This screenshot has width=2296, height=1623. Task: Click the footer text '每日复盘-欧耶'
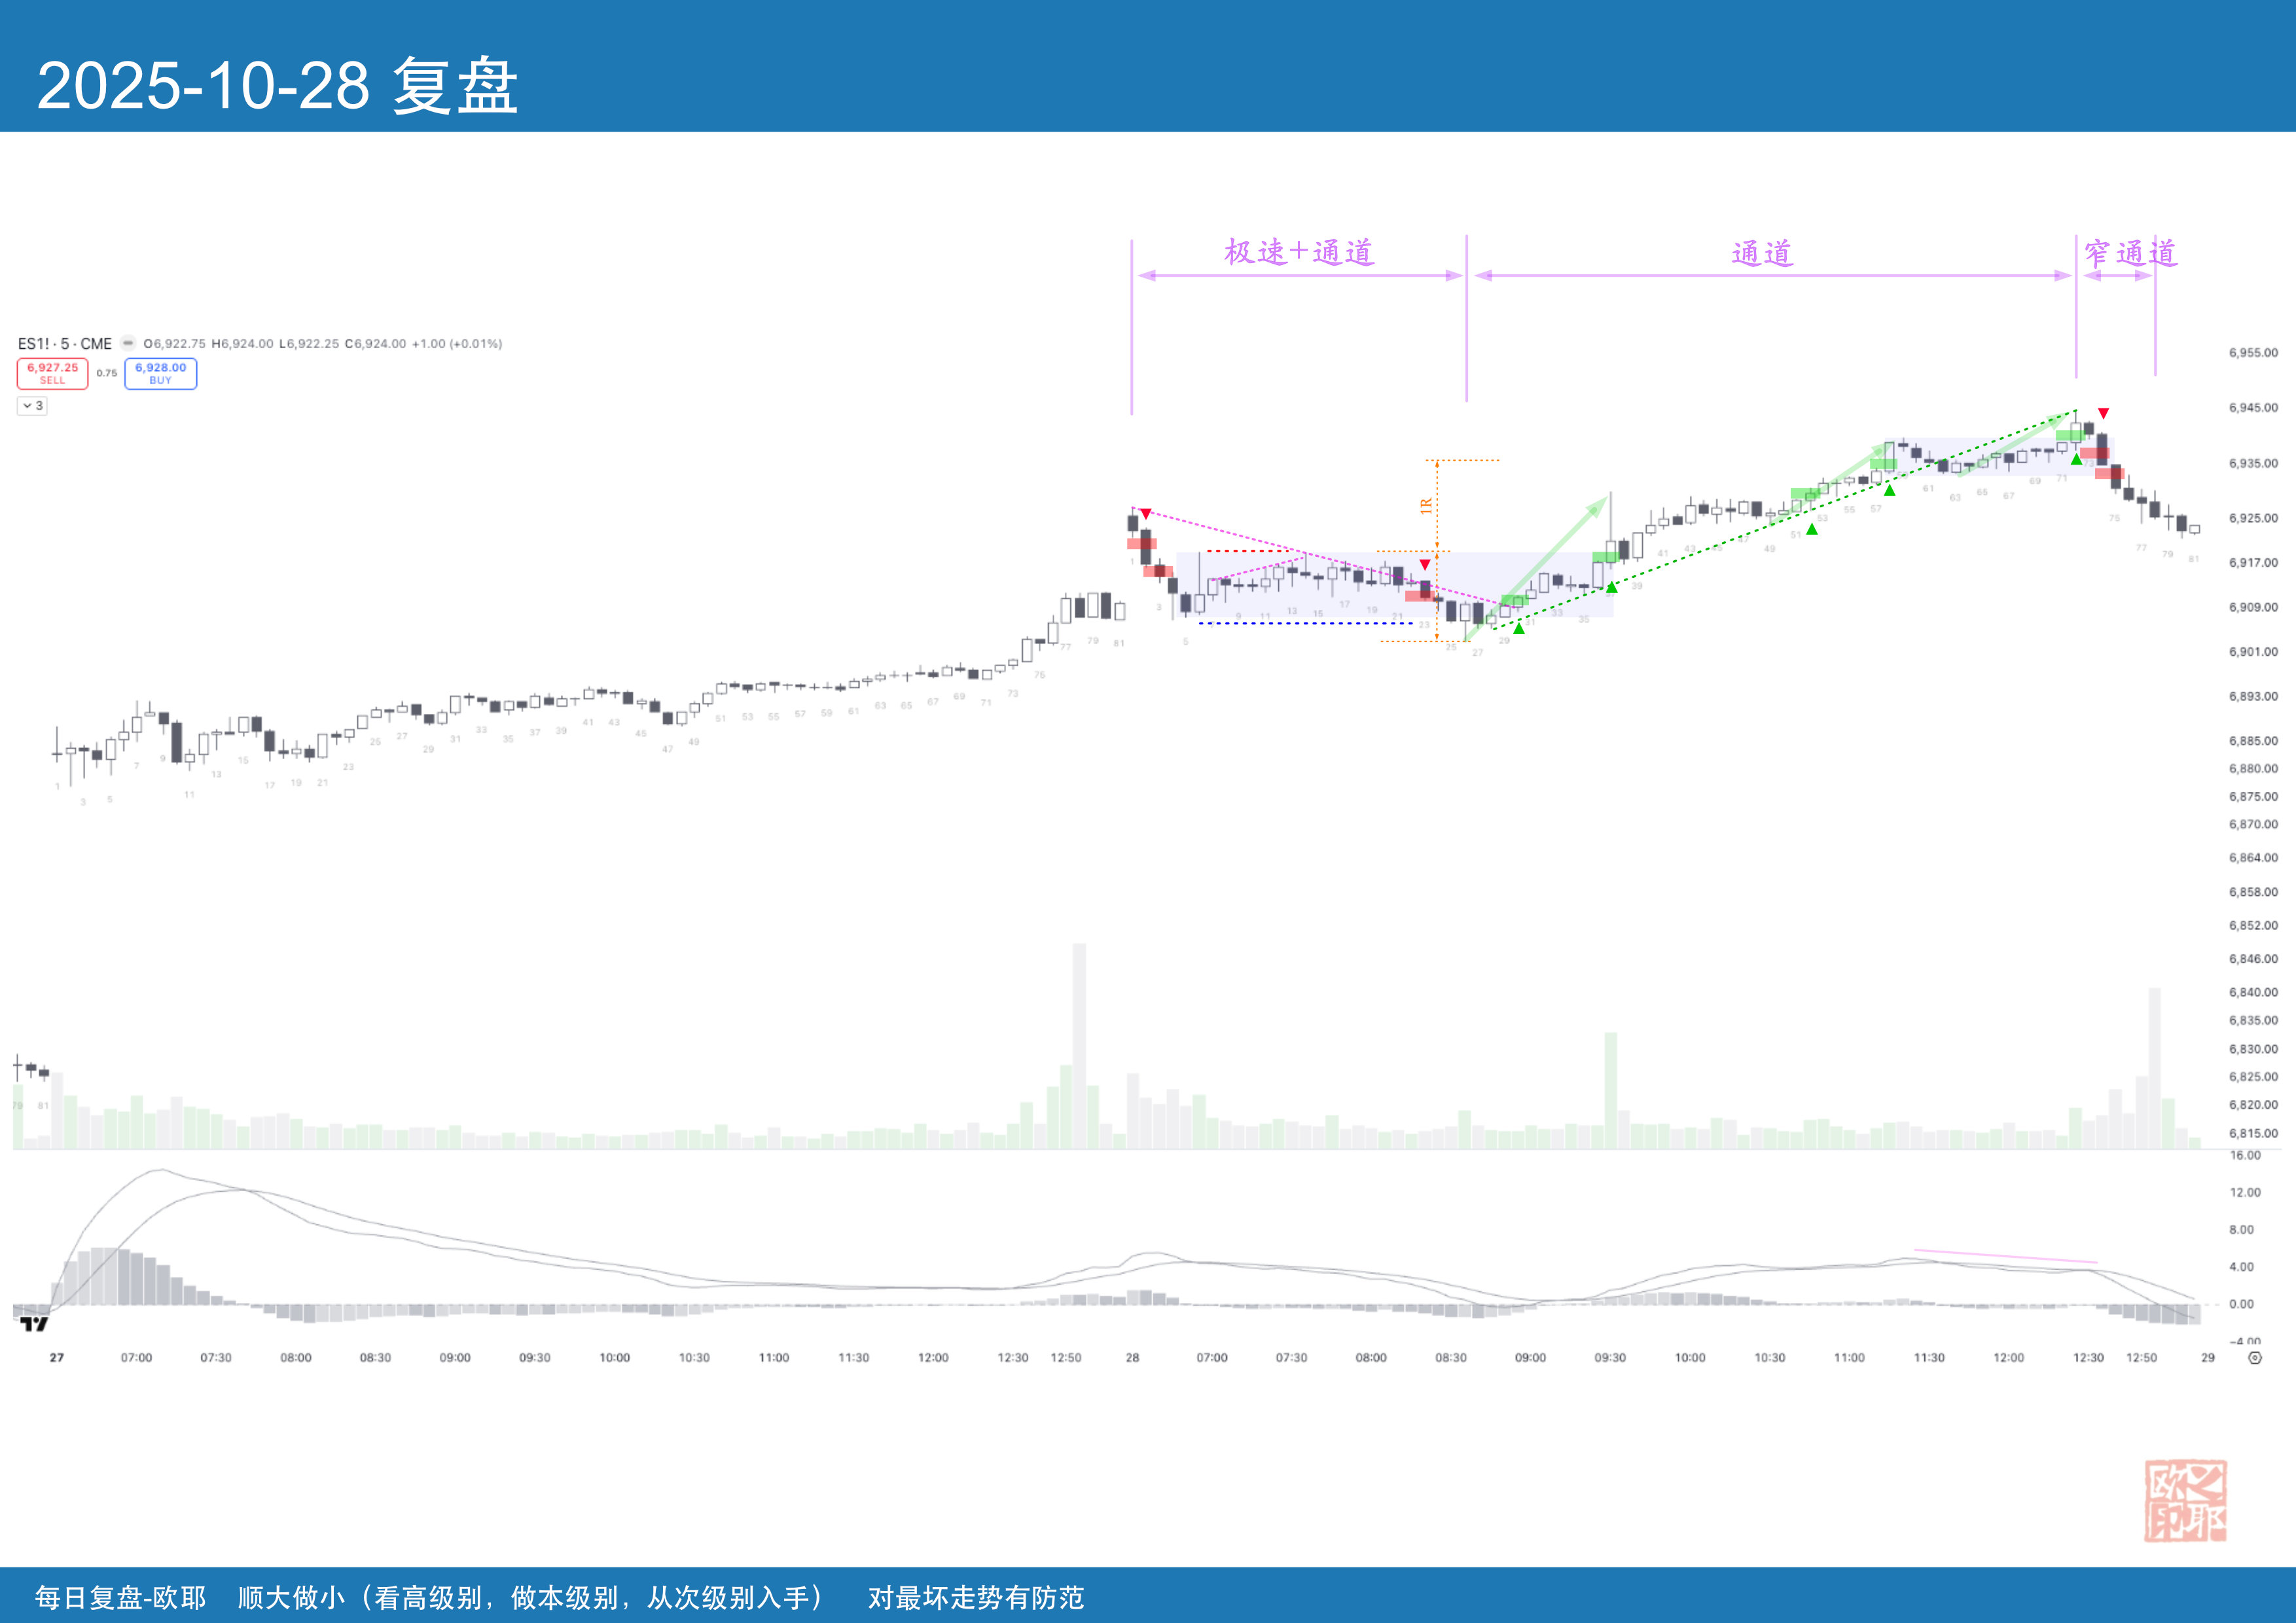[x=120, y=1597]
